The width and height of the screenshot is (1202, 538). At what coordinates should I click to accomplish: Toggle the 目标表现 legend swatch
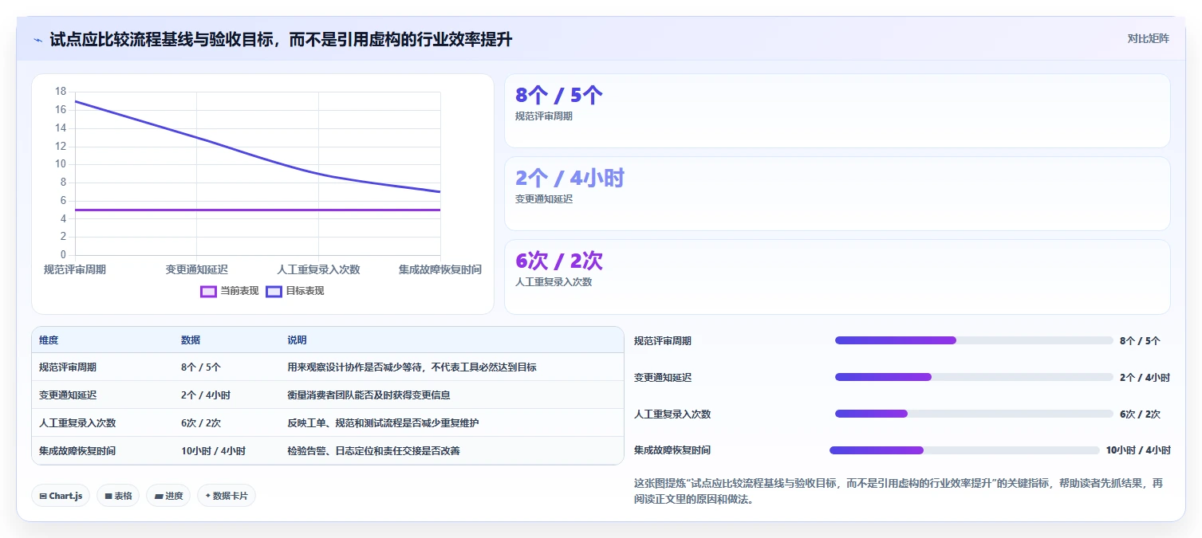274,291
